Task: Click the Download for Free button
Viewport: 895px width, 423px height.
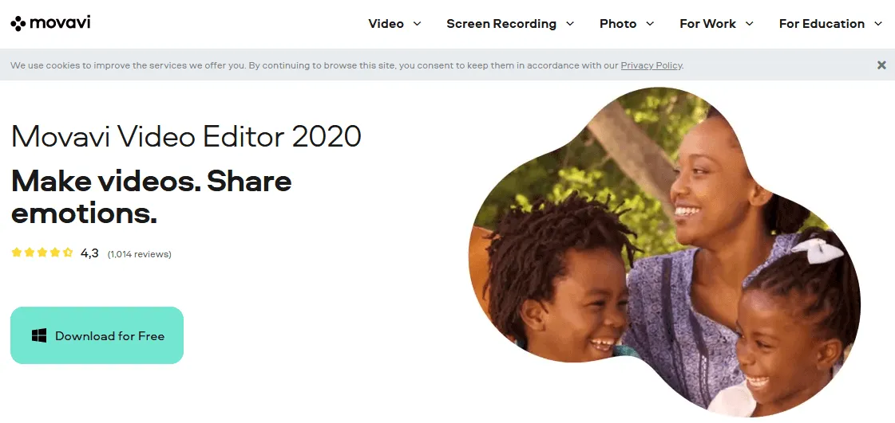Action: [x=97, y=335]
